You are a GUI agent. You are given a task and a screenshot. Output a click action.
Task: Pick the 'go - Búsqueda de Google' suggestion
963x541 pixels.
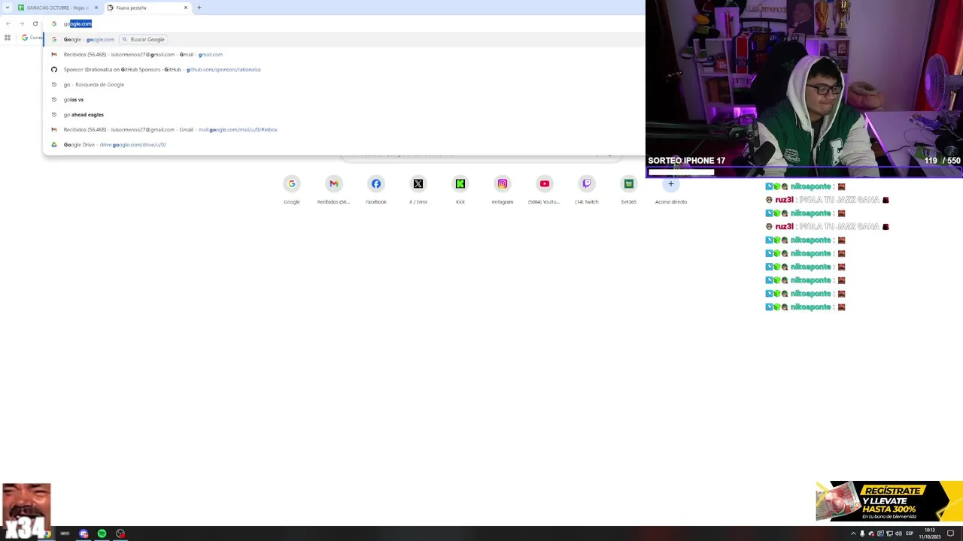[x=343, y=84]
